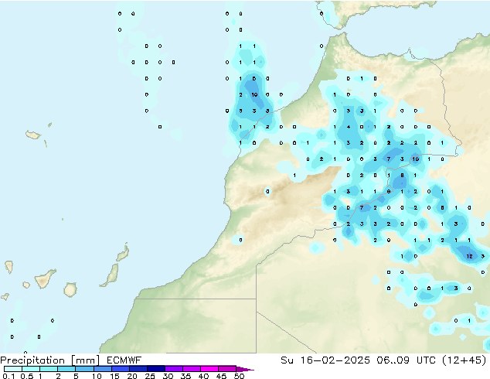Click the '(12+45)' forecast offset text
This screenshot has height=379, width=490.
[464, 360]
